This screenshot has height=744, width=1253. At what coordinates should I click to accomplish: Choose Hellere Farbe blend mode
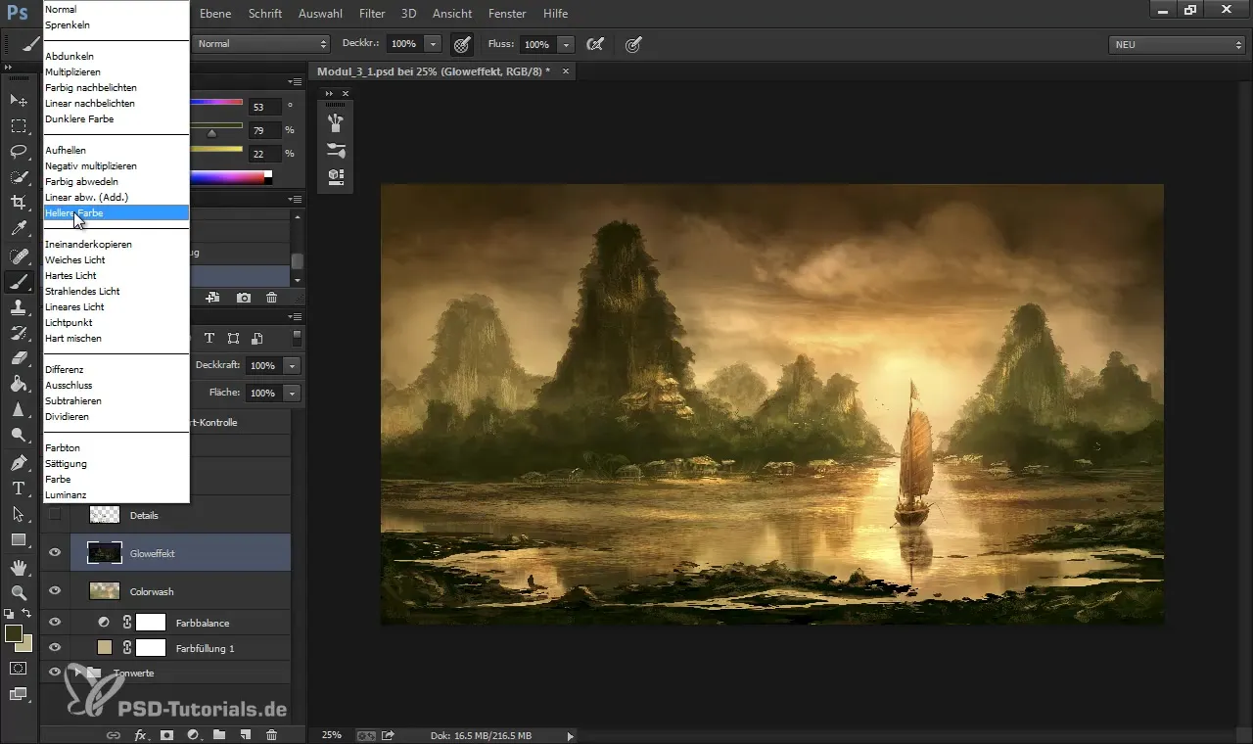[x=116, y=212]
